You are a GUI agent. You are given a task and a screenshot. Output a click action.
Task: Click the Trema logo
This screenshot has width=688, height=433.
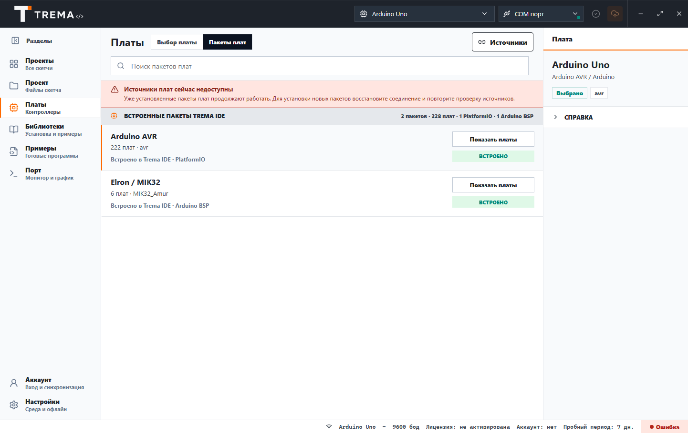click(x=48, y=14)
